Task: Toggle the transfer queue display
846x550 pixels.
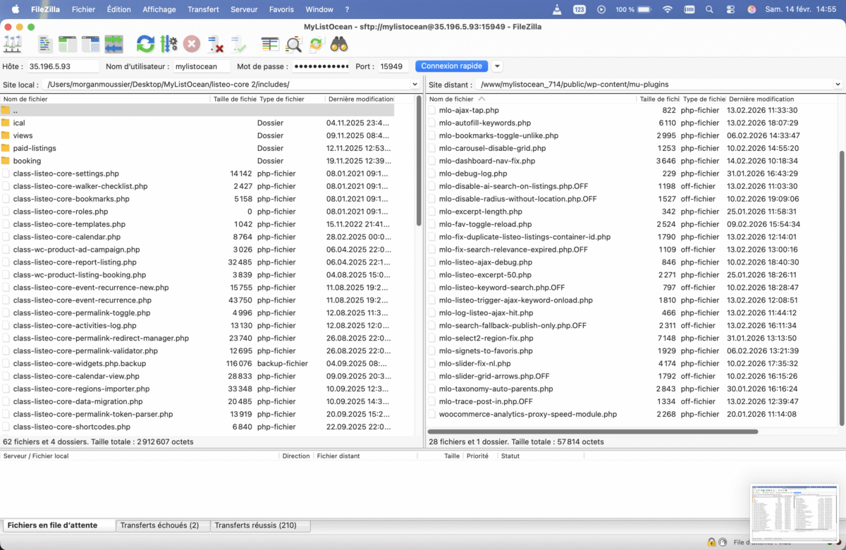Action: tap(114, 44)
